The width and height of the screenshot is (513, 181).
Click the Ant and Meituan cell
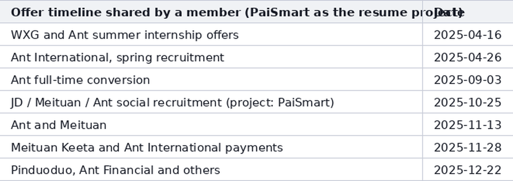(x=211, y=125)
